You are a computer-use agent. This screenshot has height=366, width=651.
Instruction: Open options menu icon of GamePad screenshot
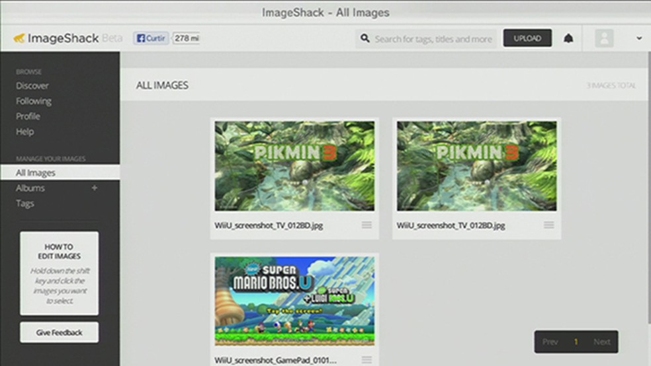pos(367,360)
